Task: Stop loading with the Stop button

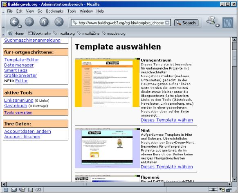Action: pyautogui.click(x=59, y=22)
